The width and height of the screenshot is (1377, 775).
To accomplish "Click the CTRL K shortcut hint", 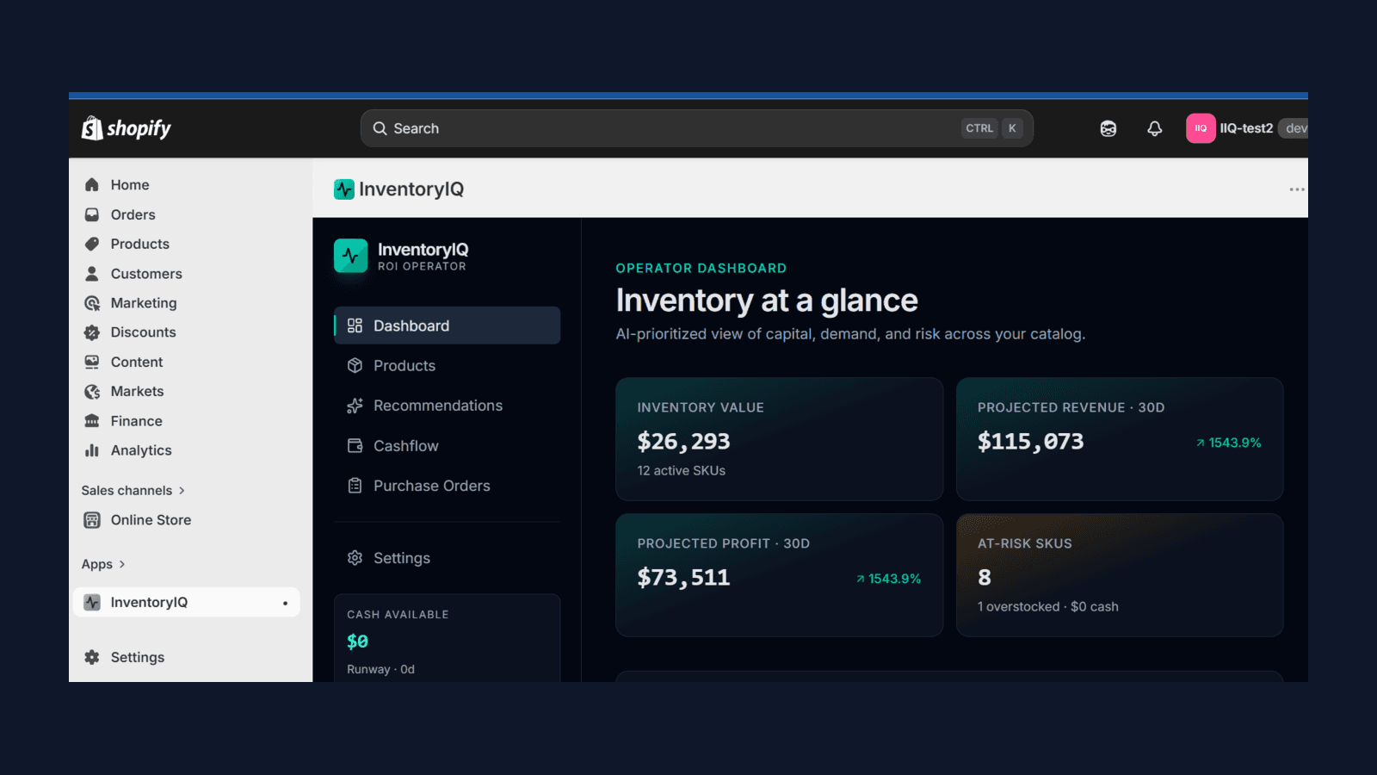I will coord(992,128).
